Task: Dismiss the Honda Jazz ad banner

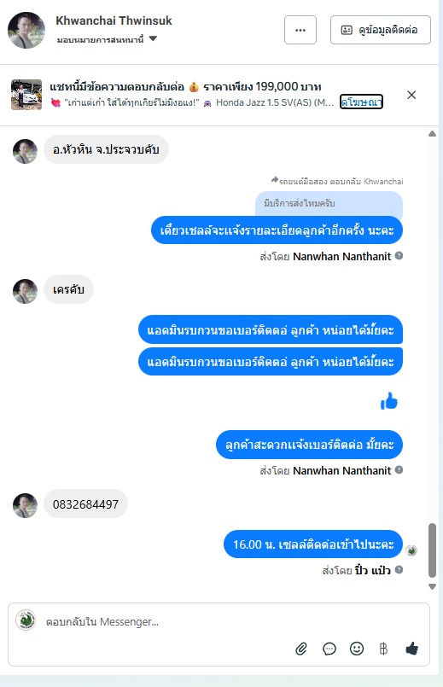Action: [x=411, y=95]
